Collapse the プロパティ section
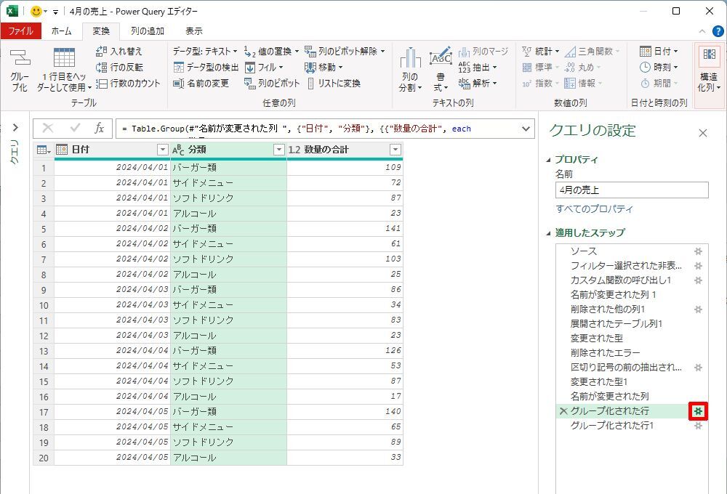Screen dimensions: 727x494 pos(549,160)
